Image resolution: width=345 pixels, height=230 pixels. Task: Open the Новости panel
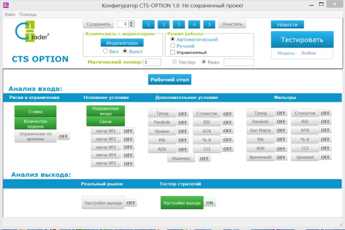coord(287,25)
